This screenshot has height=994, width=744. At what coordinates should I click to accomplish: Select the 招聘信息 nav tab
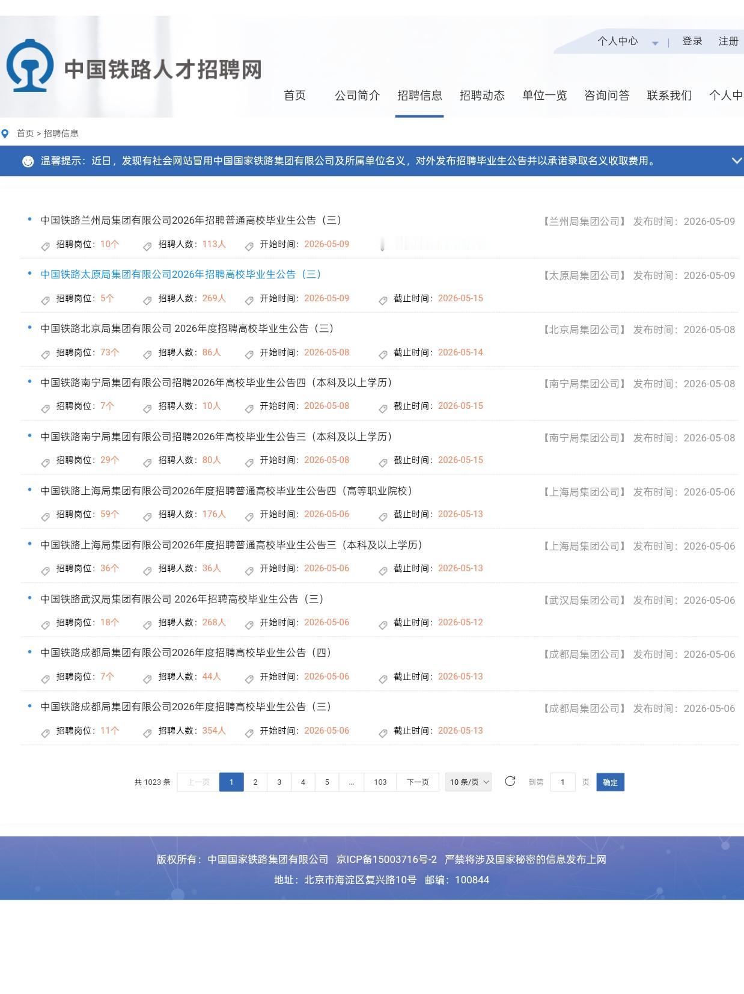[419, 95]
